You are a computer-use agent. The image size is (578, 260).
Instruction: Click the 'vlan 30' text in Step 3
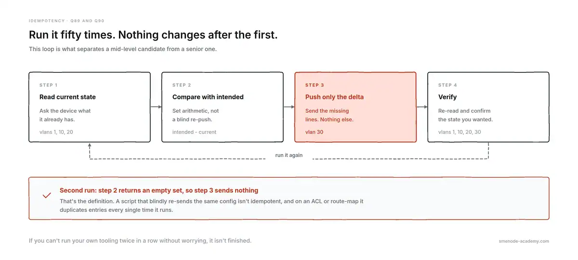click(x=315, y=132)
